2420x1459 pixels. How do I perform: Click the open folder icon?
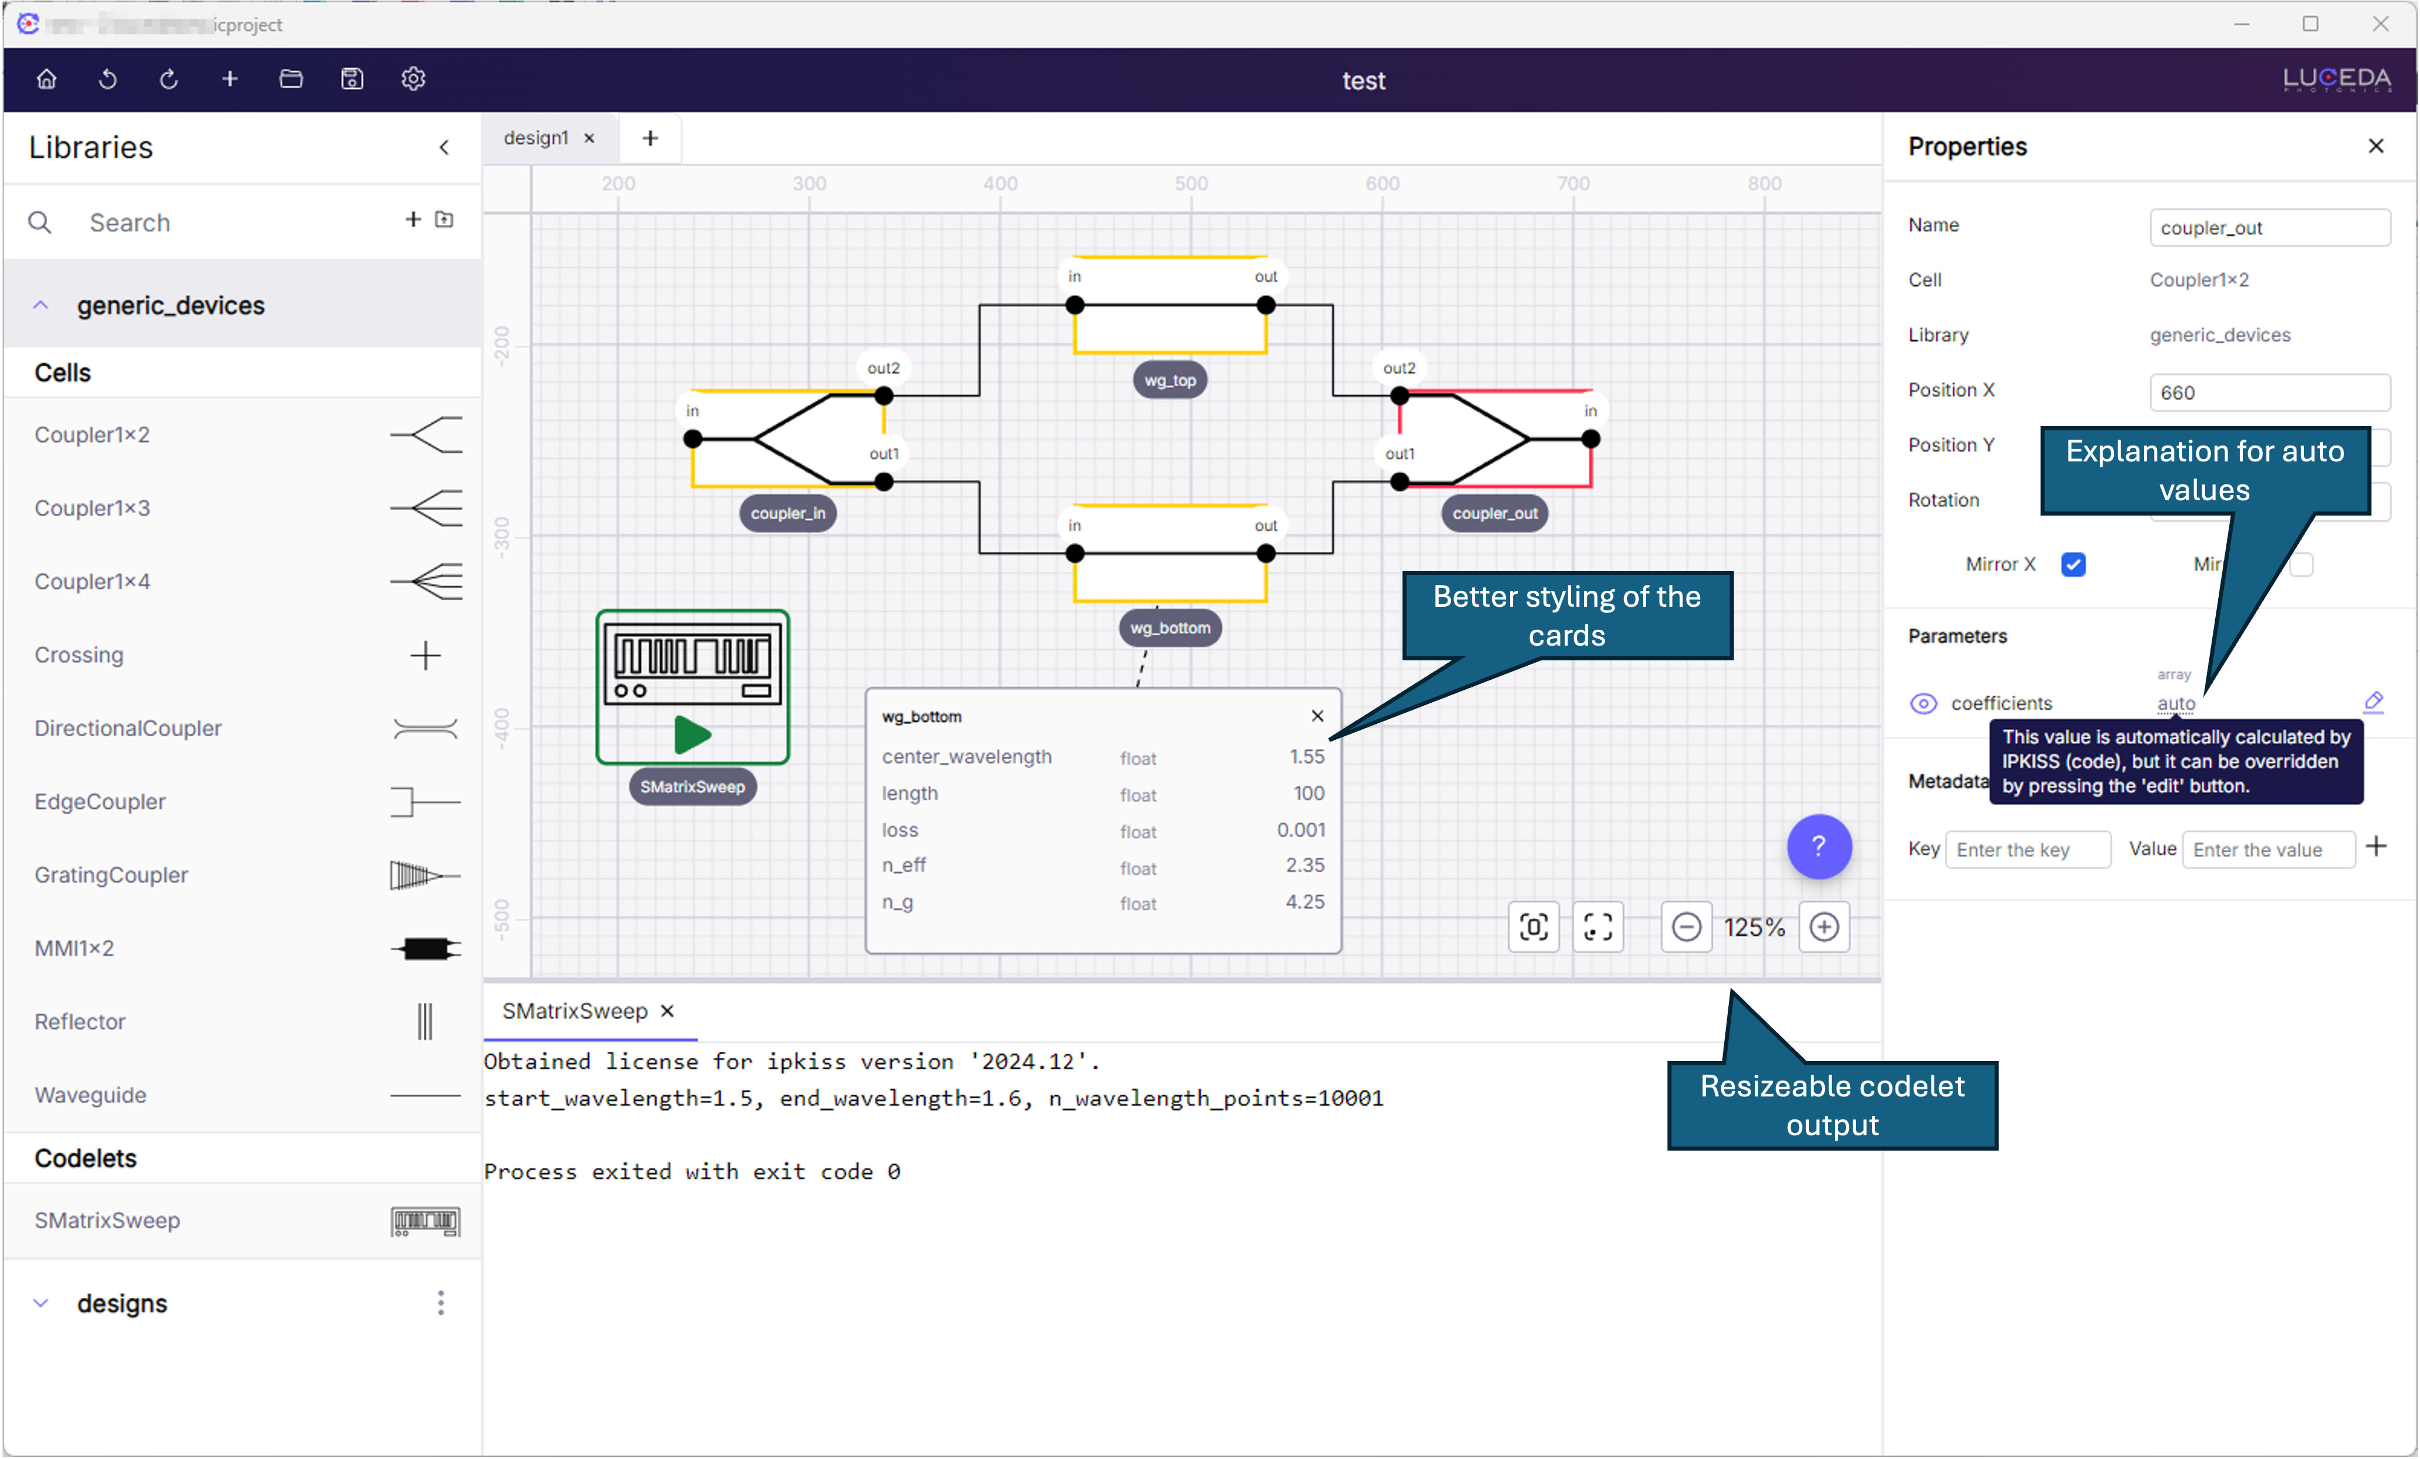[291, 78]
